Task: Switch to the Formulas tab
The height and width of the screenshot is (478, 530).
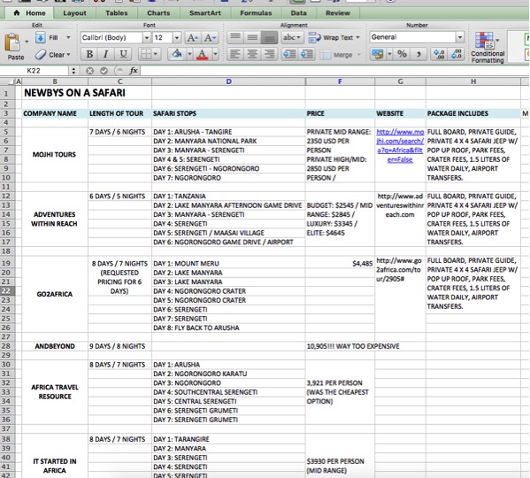Action: click(256, 13)
